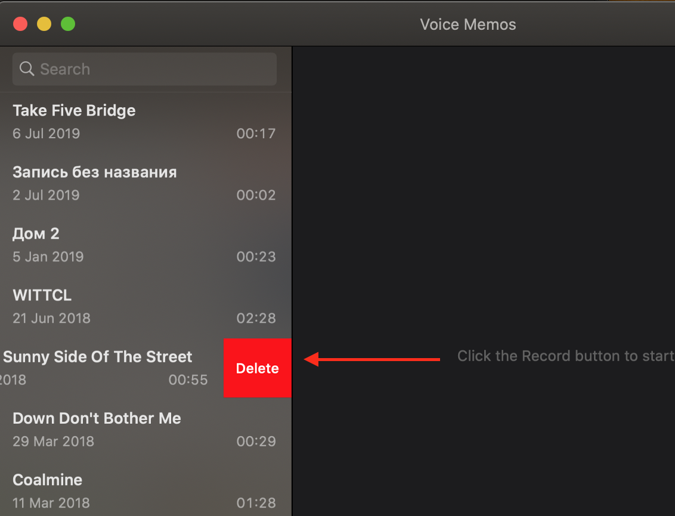Click the date 11 Mar 2018 under Coalmine
The width and height of the screenshot is (675, 516).
[x=51, y=503]
